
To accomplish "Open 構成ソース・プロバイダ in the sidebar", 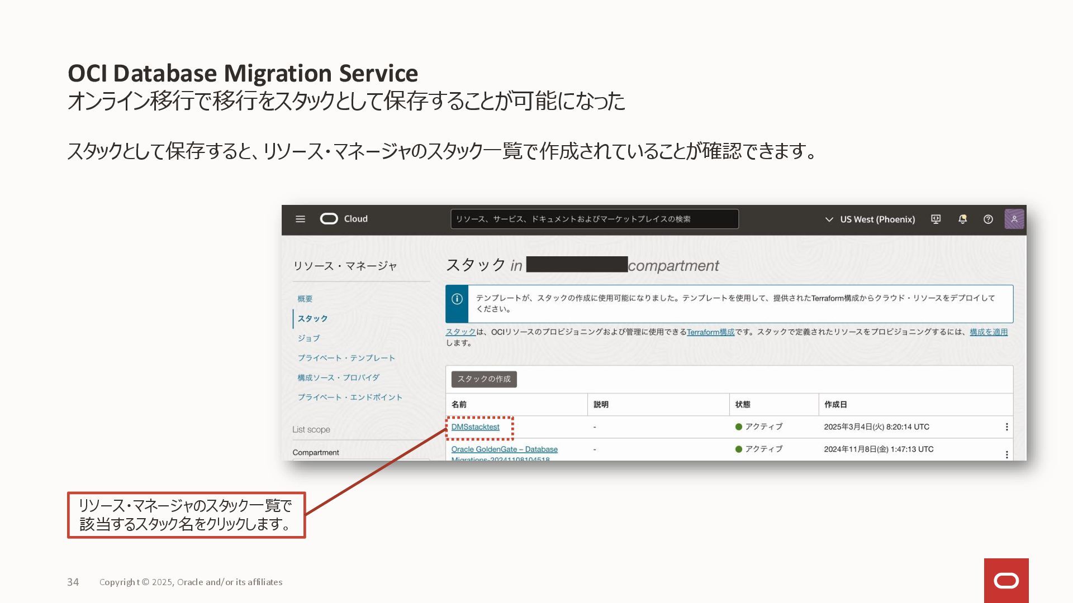I will (x=338, y=377).
